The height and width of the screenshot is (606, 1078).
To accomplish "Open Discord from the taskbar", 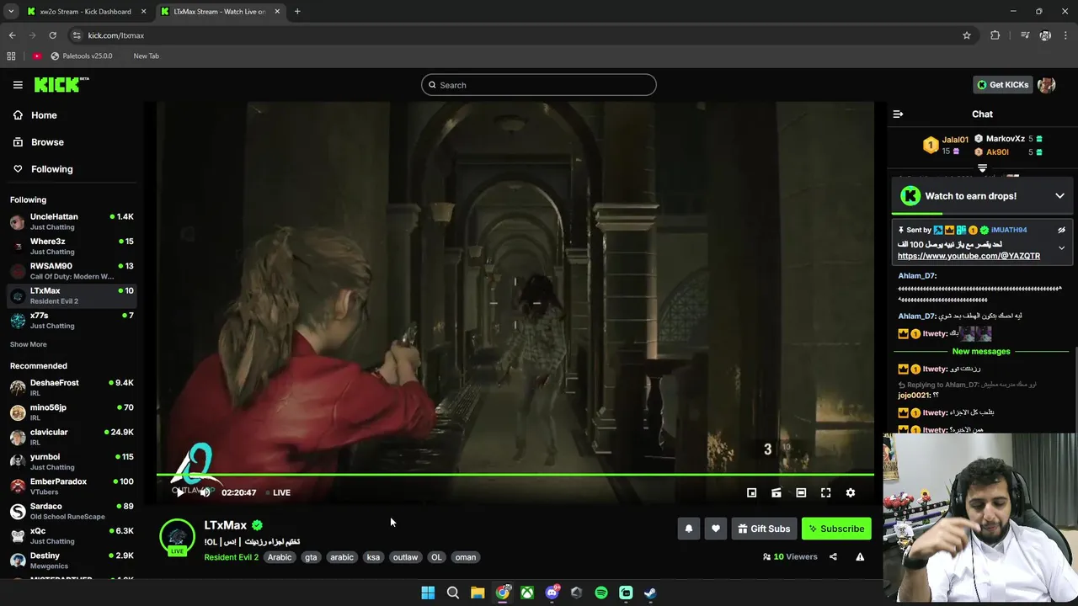I will 552,593.
